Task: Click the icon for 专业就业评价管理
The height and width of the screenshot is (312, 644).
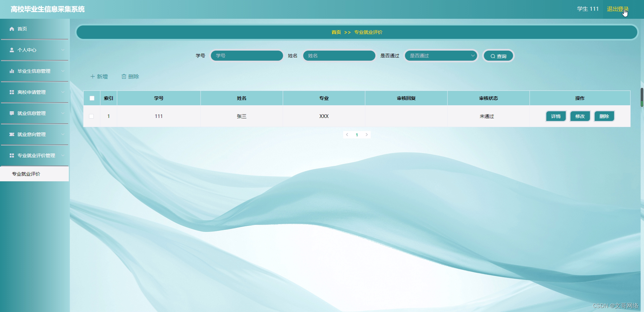Action: click(11, 155)
